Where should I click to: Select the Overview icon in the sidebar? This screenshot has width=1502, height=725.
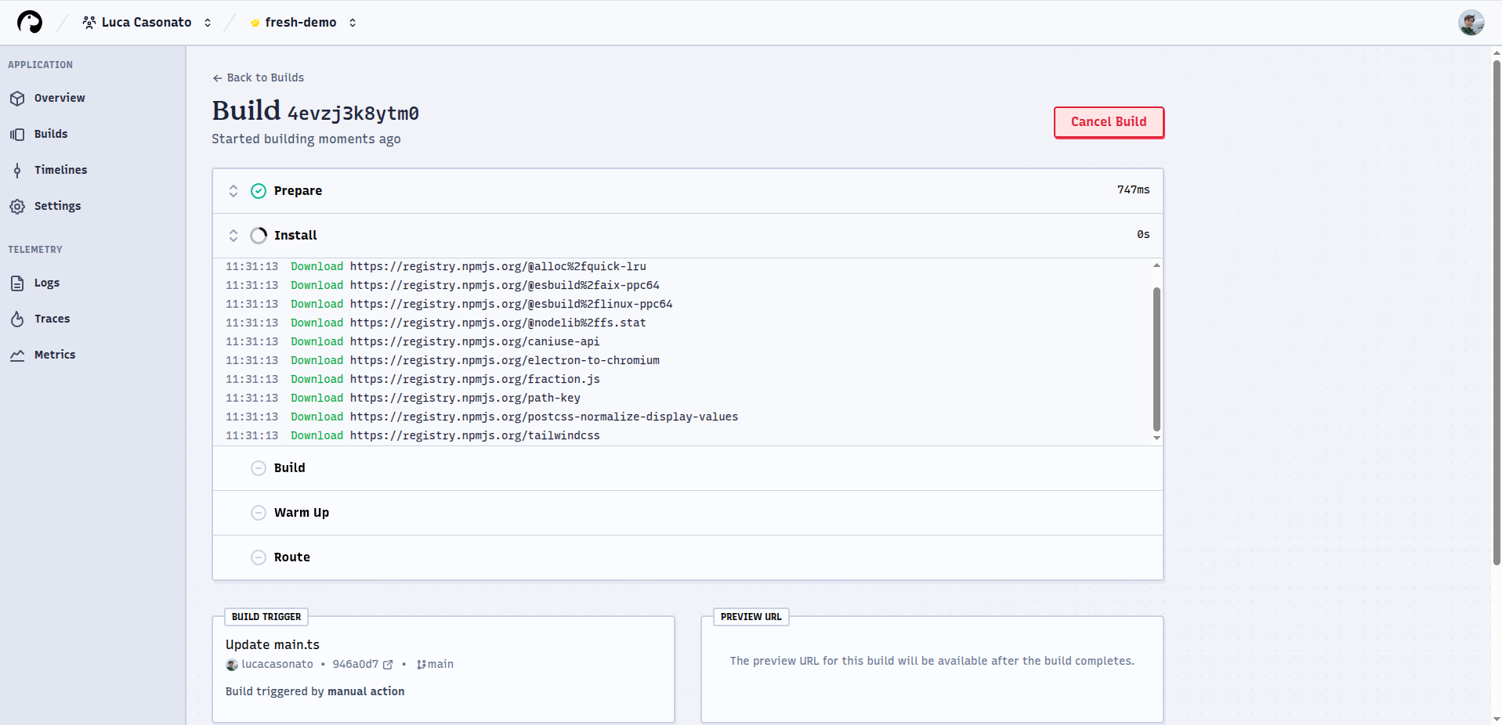pyautogui.click(x=17, y=98)
